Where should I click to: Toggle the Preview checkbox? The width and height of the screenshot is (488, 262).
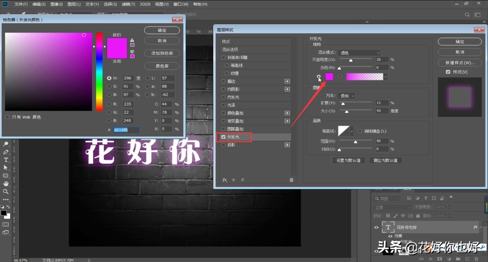coord(448,72)
